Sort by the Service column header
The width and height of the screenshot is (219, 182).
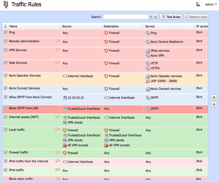[x=169, y=26]
